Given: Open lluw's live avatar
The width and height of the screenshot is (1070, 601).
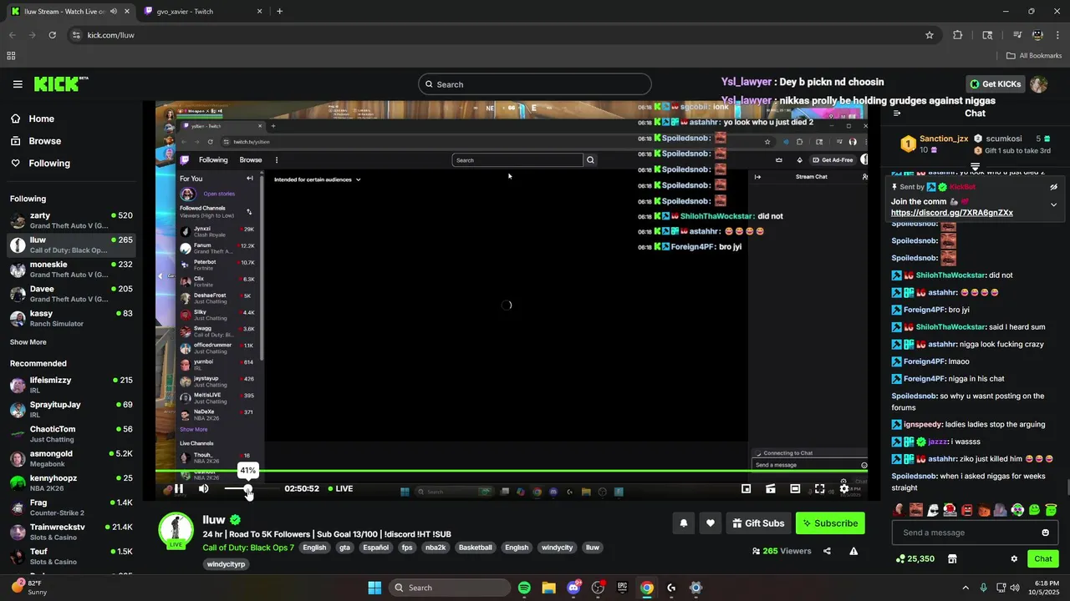Looking at the screenshot, I should pos(176,531).
